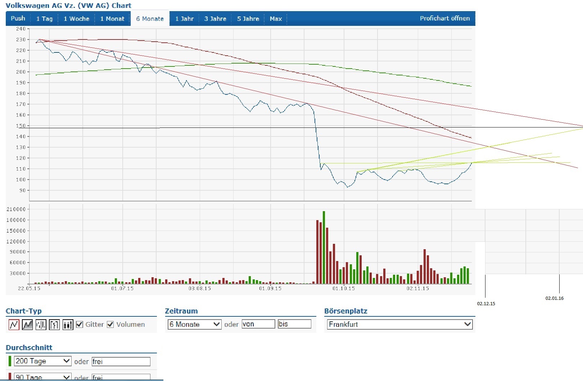Click the 'bis' date input field

294,324
